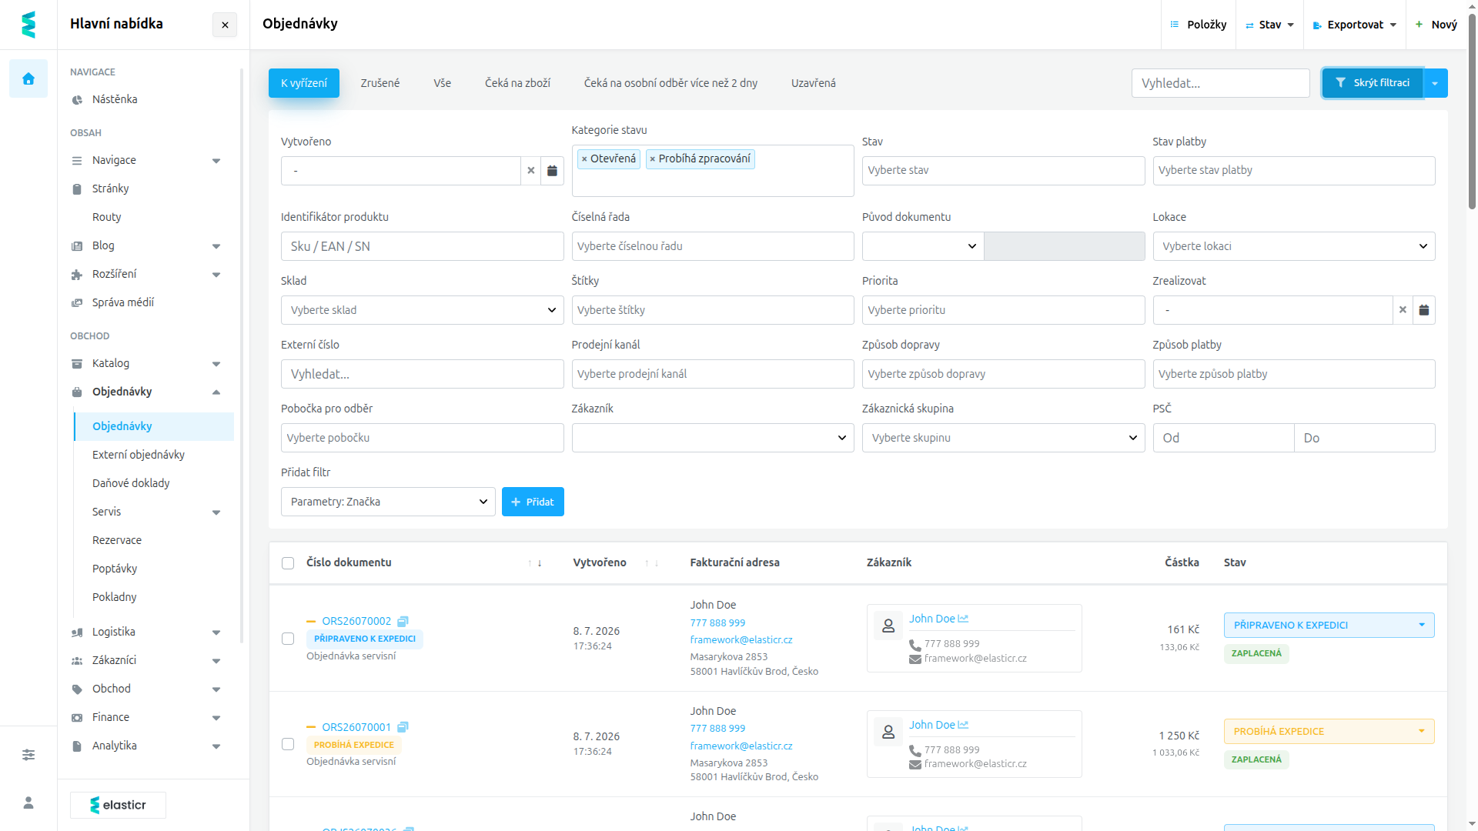1478x831 pixels.
Task: Clear the Zrealizovat date with X icon
Action: (x=1403, y=310)
